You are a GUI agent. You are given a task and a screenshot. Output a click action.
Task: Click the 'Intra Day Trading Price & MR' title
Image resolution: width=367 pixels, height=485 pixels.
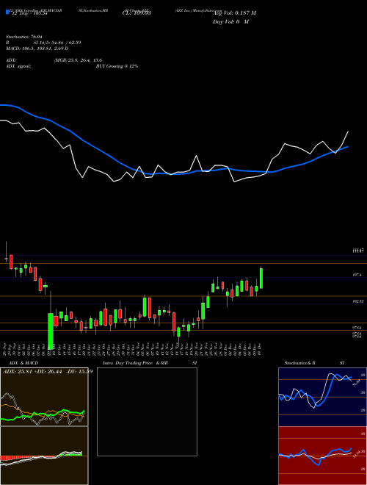pos(135,363)
